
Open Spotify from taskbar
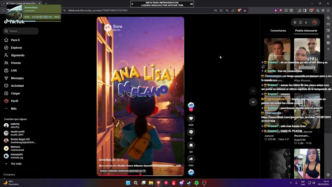tap(197, 183)
